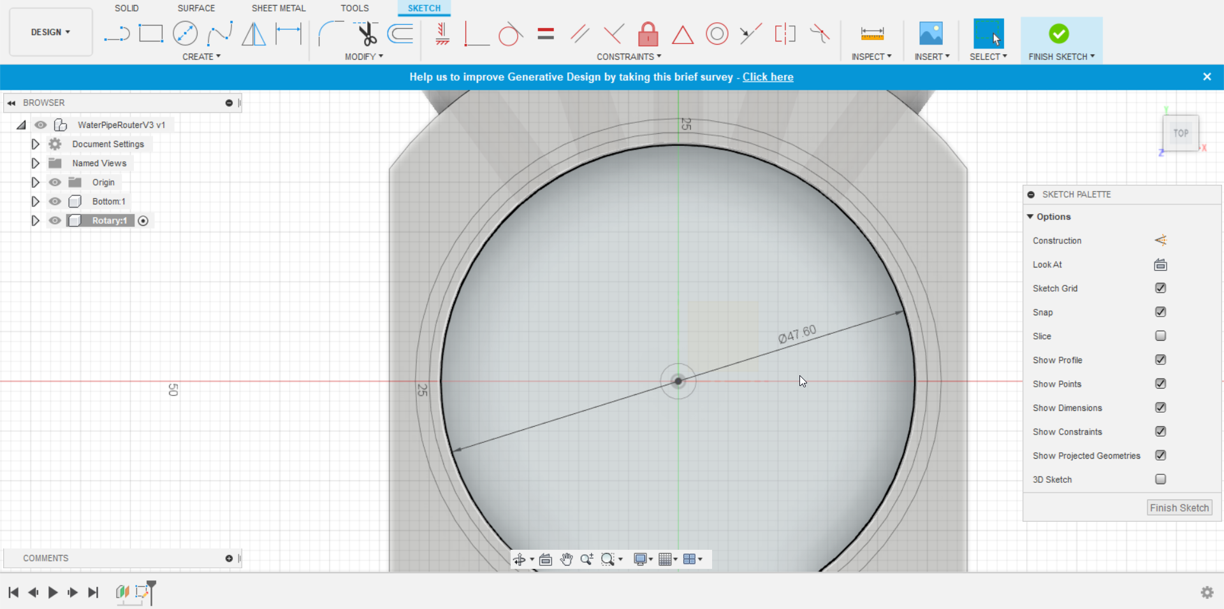Pick the Center Diameter Circle tool
The image size is (1224, 609).
coord(185,34)
